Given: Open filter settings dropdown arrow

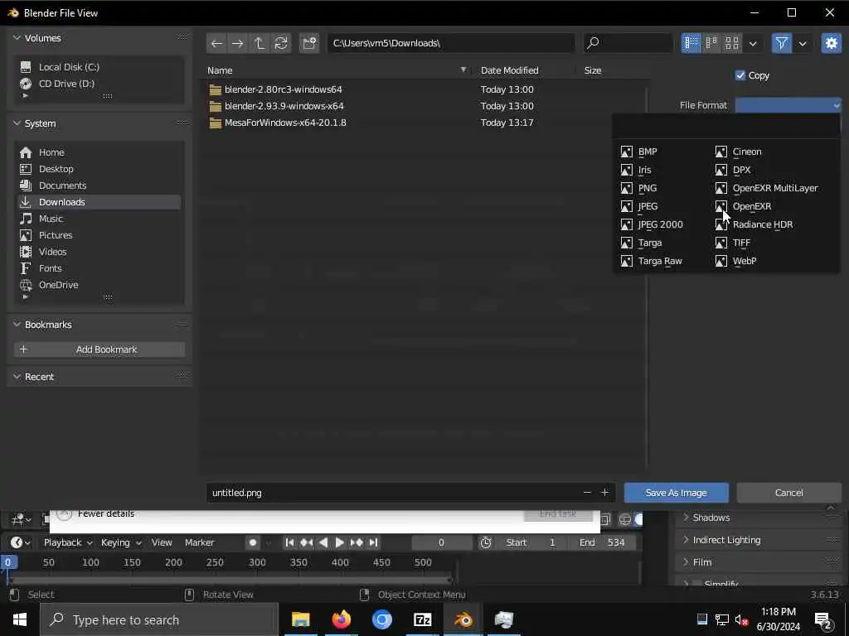Looking at the screenshot, I should 803,43.
